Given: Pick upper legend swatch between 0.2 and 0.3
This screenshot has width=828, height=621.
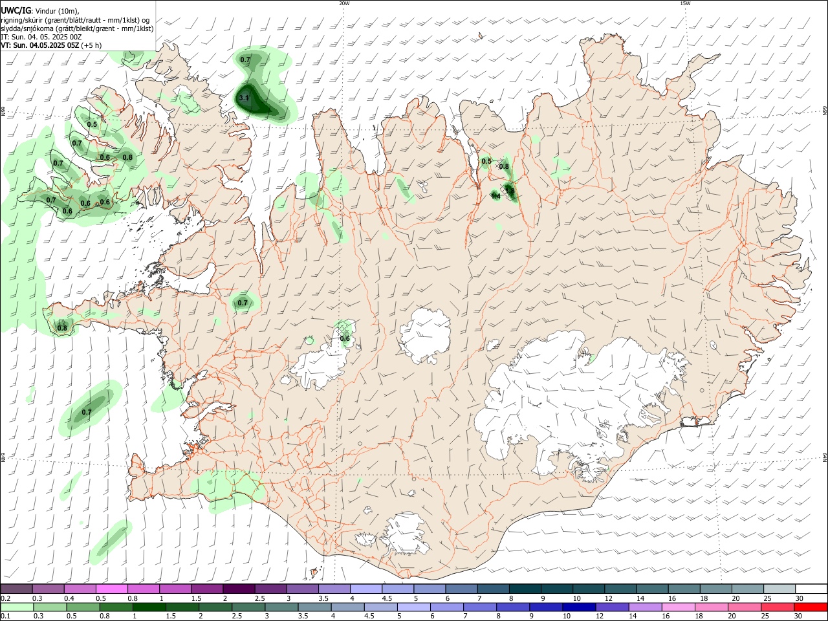Looking at the screenshot, I should pos(16,589).
